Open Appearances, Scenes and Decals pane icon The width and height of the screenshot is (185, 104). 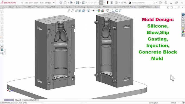(x=183, y=32)
